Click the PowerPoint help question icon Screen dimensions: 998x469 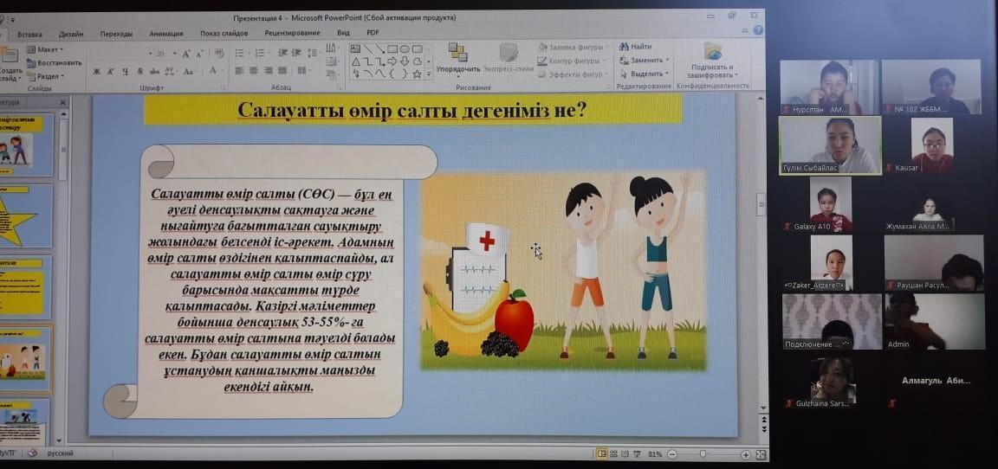758,30
